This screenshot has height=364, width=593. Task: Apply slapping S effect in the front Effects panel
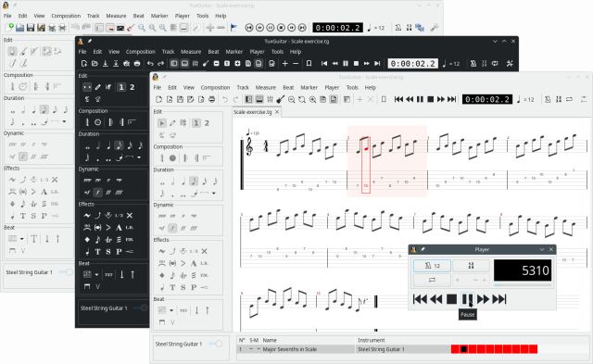(183, 287)
